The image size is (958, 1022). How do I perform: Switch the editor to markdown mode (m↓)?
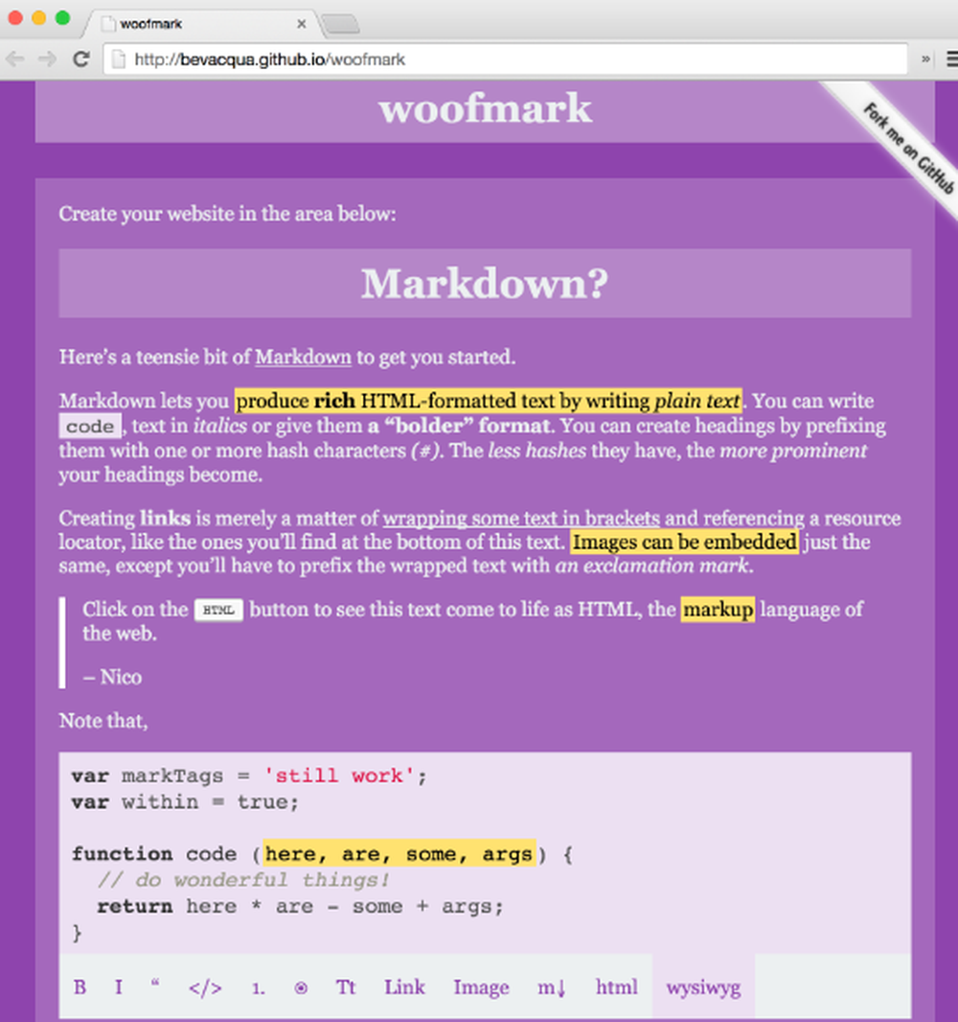click(x=552, y=987)
